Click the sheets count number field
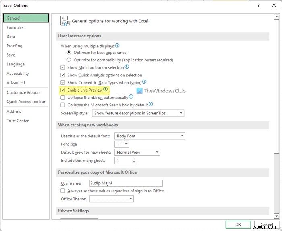Image resolution: width=282 pixels, height=231 pixels. tap(123, 161)
